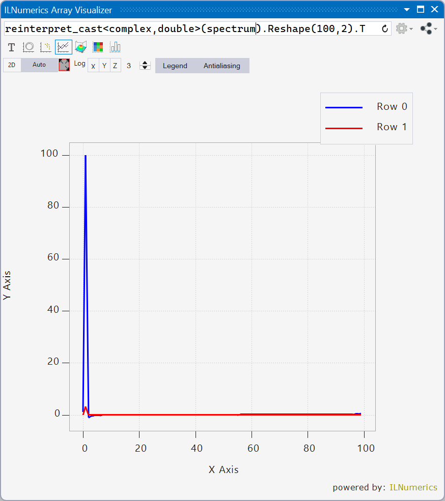
Task: Toggle the Legend display
Action: point(175,66)
